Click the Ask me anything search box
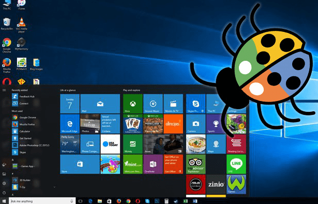318x204 pixels. coord(42,201)
